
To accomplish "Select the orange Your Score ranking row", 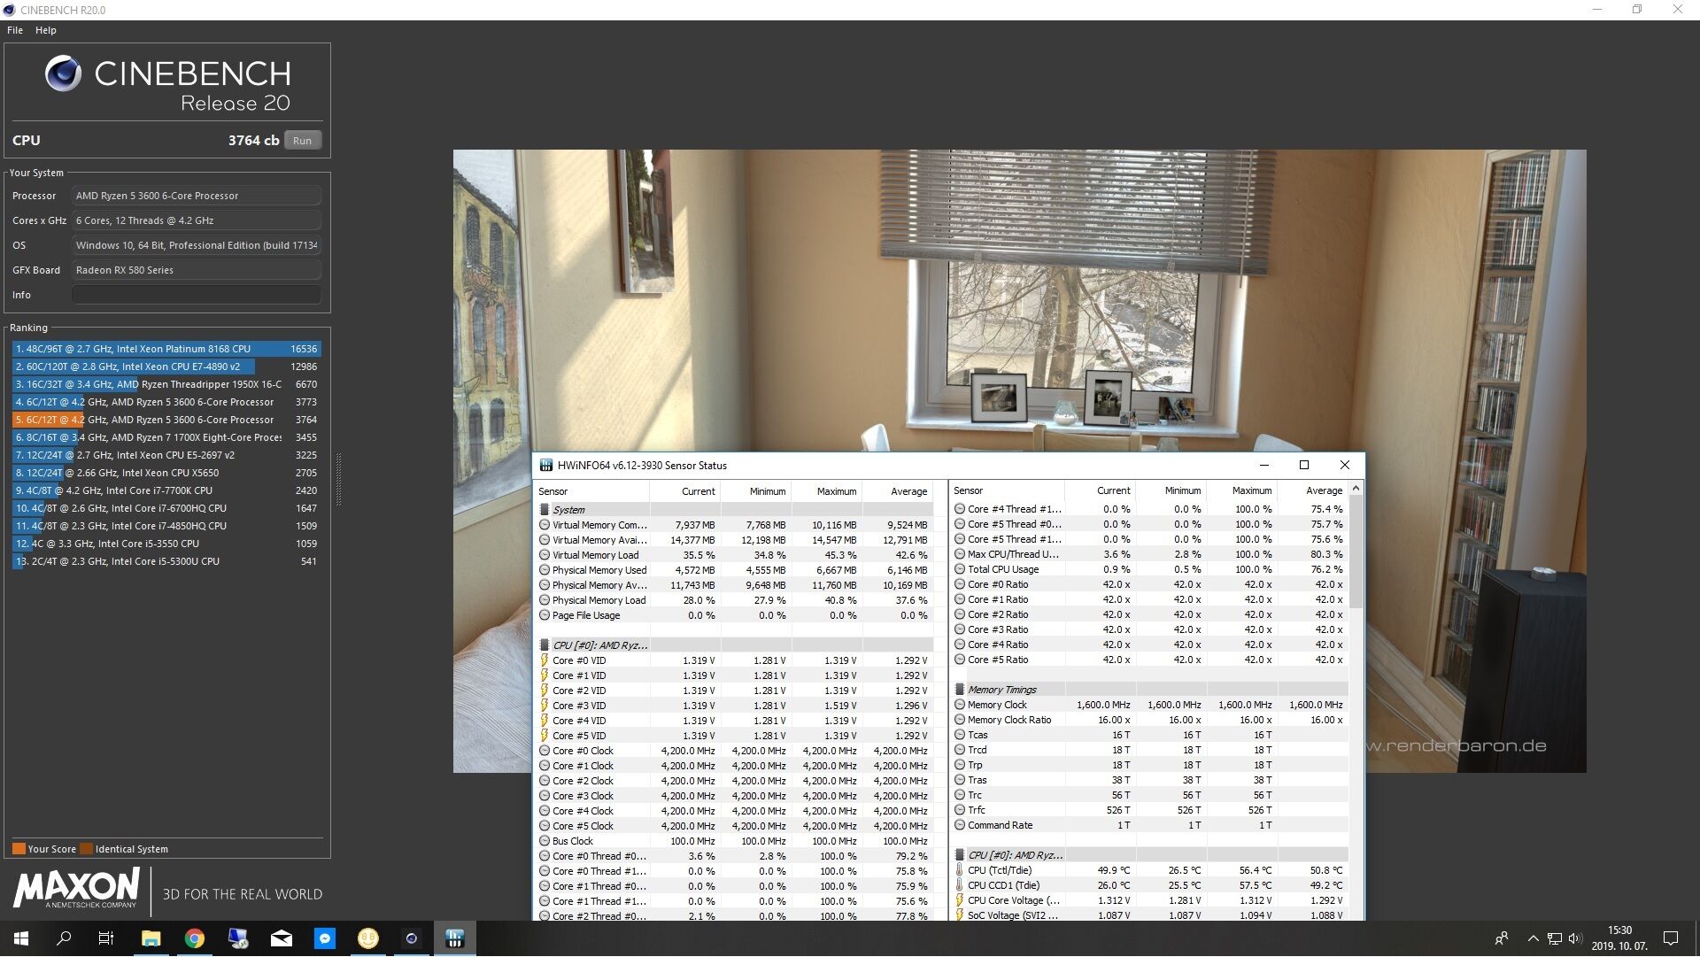I will [166, 420].
